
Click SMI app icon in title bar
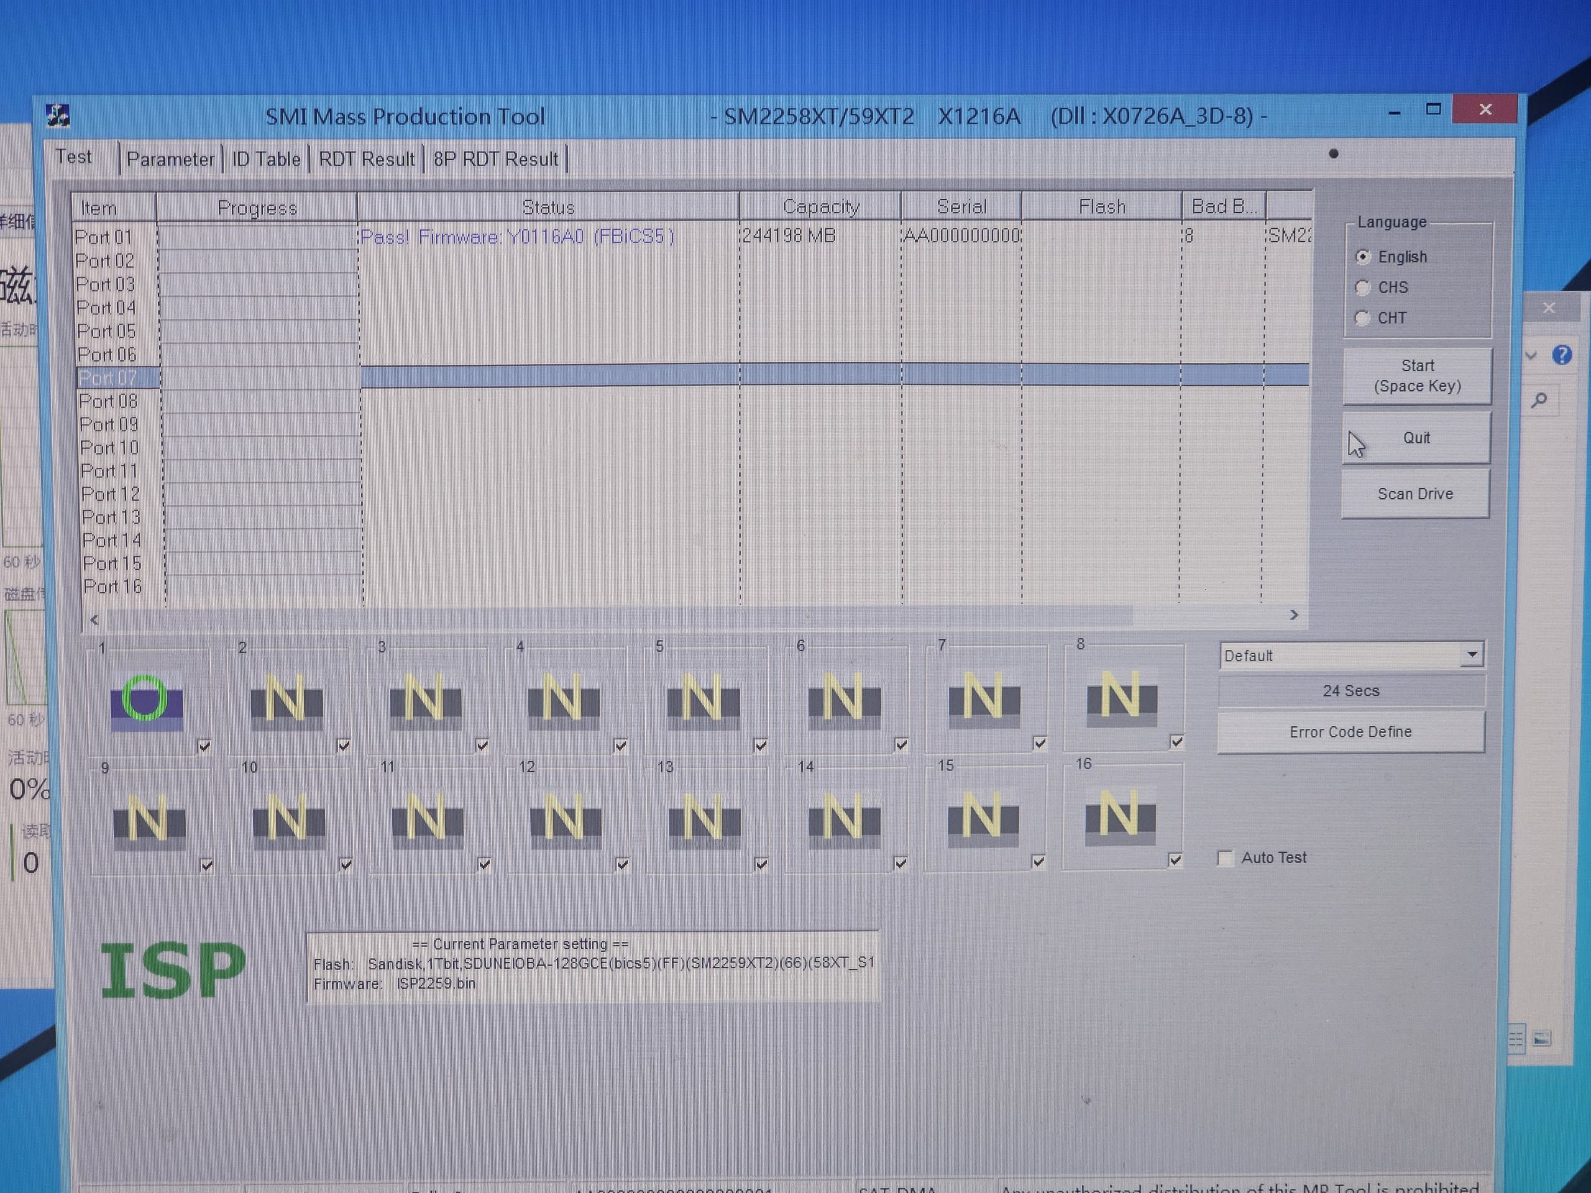pos(58,115)
